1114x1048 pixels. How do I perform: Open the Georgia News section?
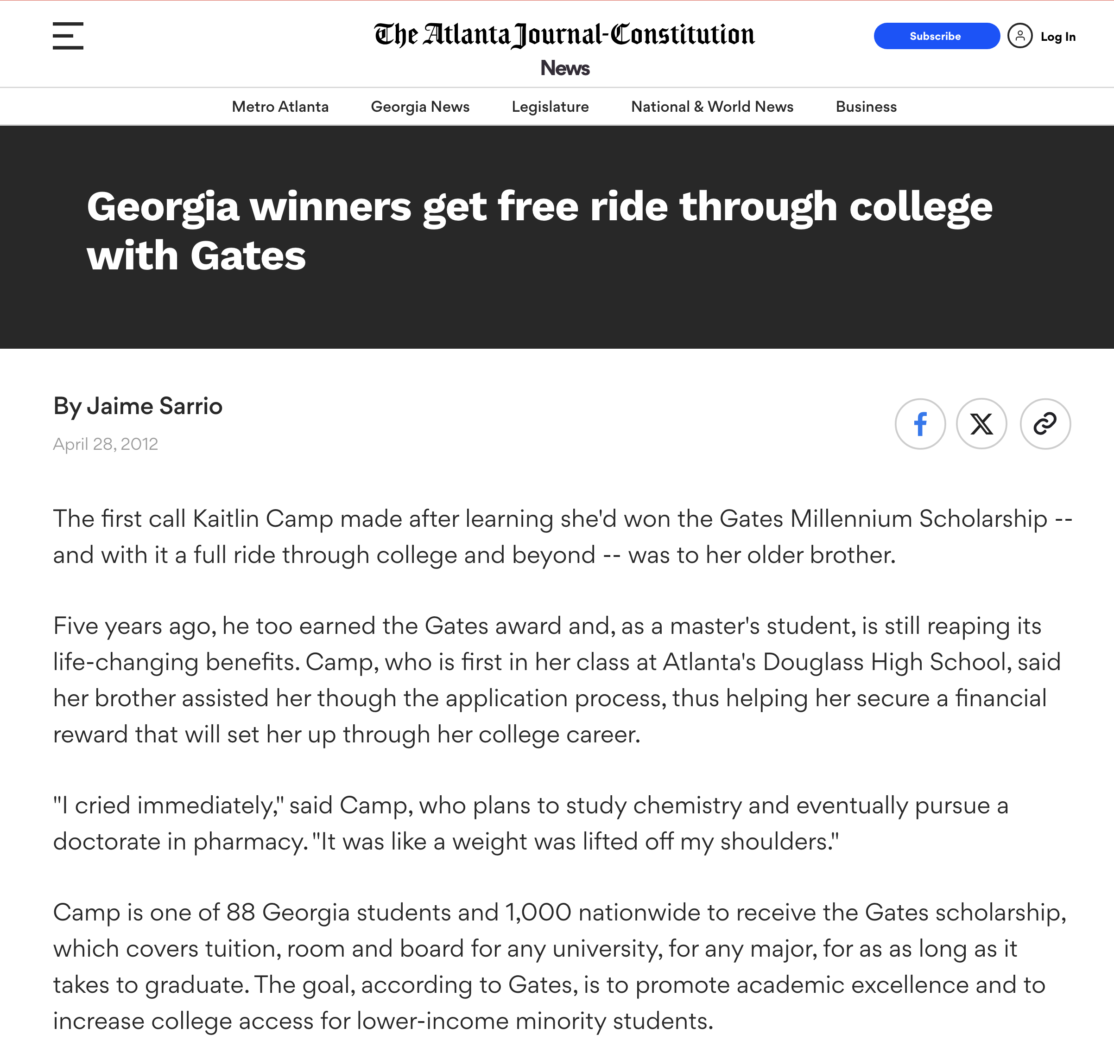(420, 107)
